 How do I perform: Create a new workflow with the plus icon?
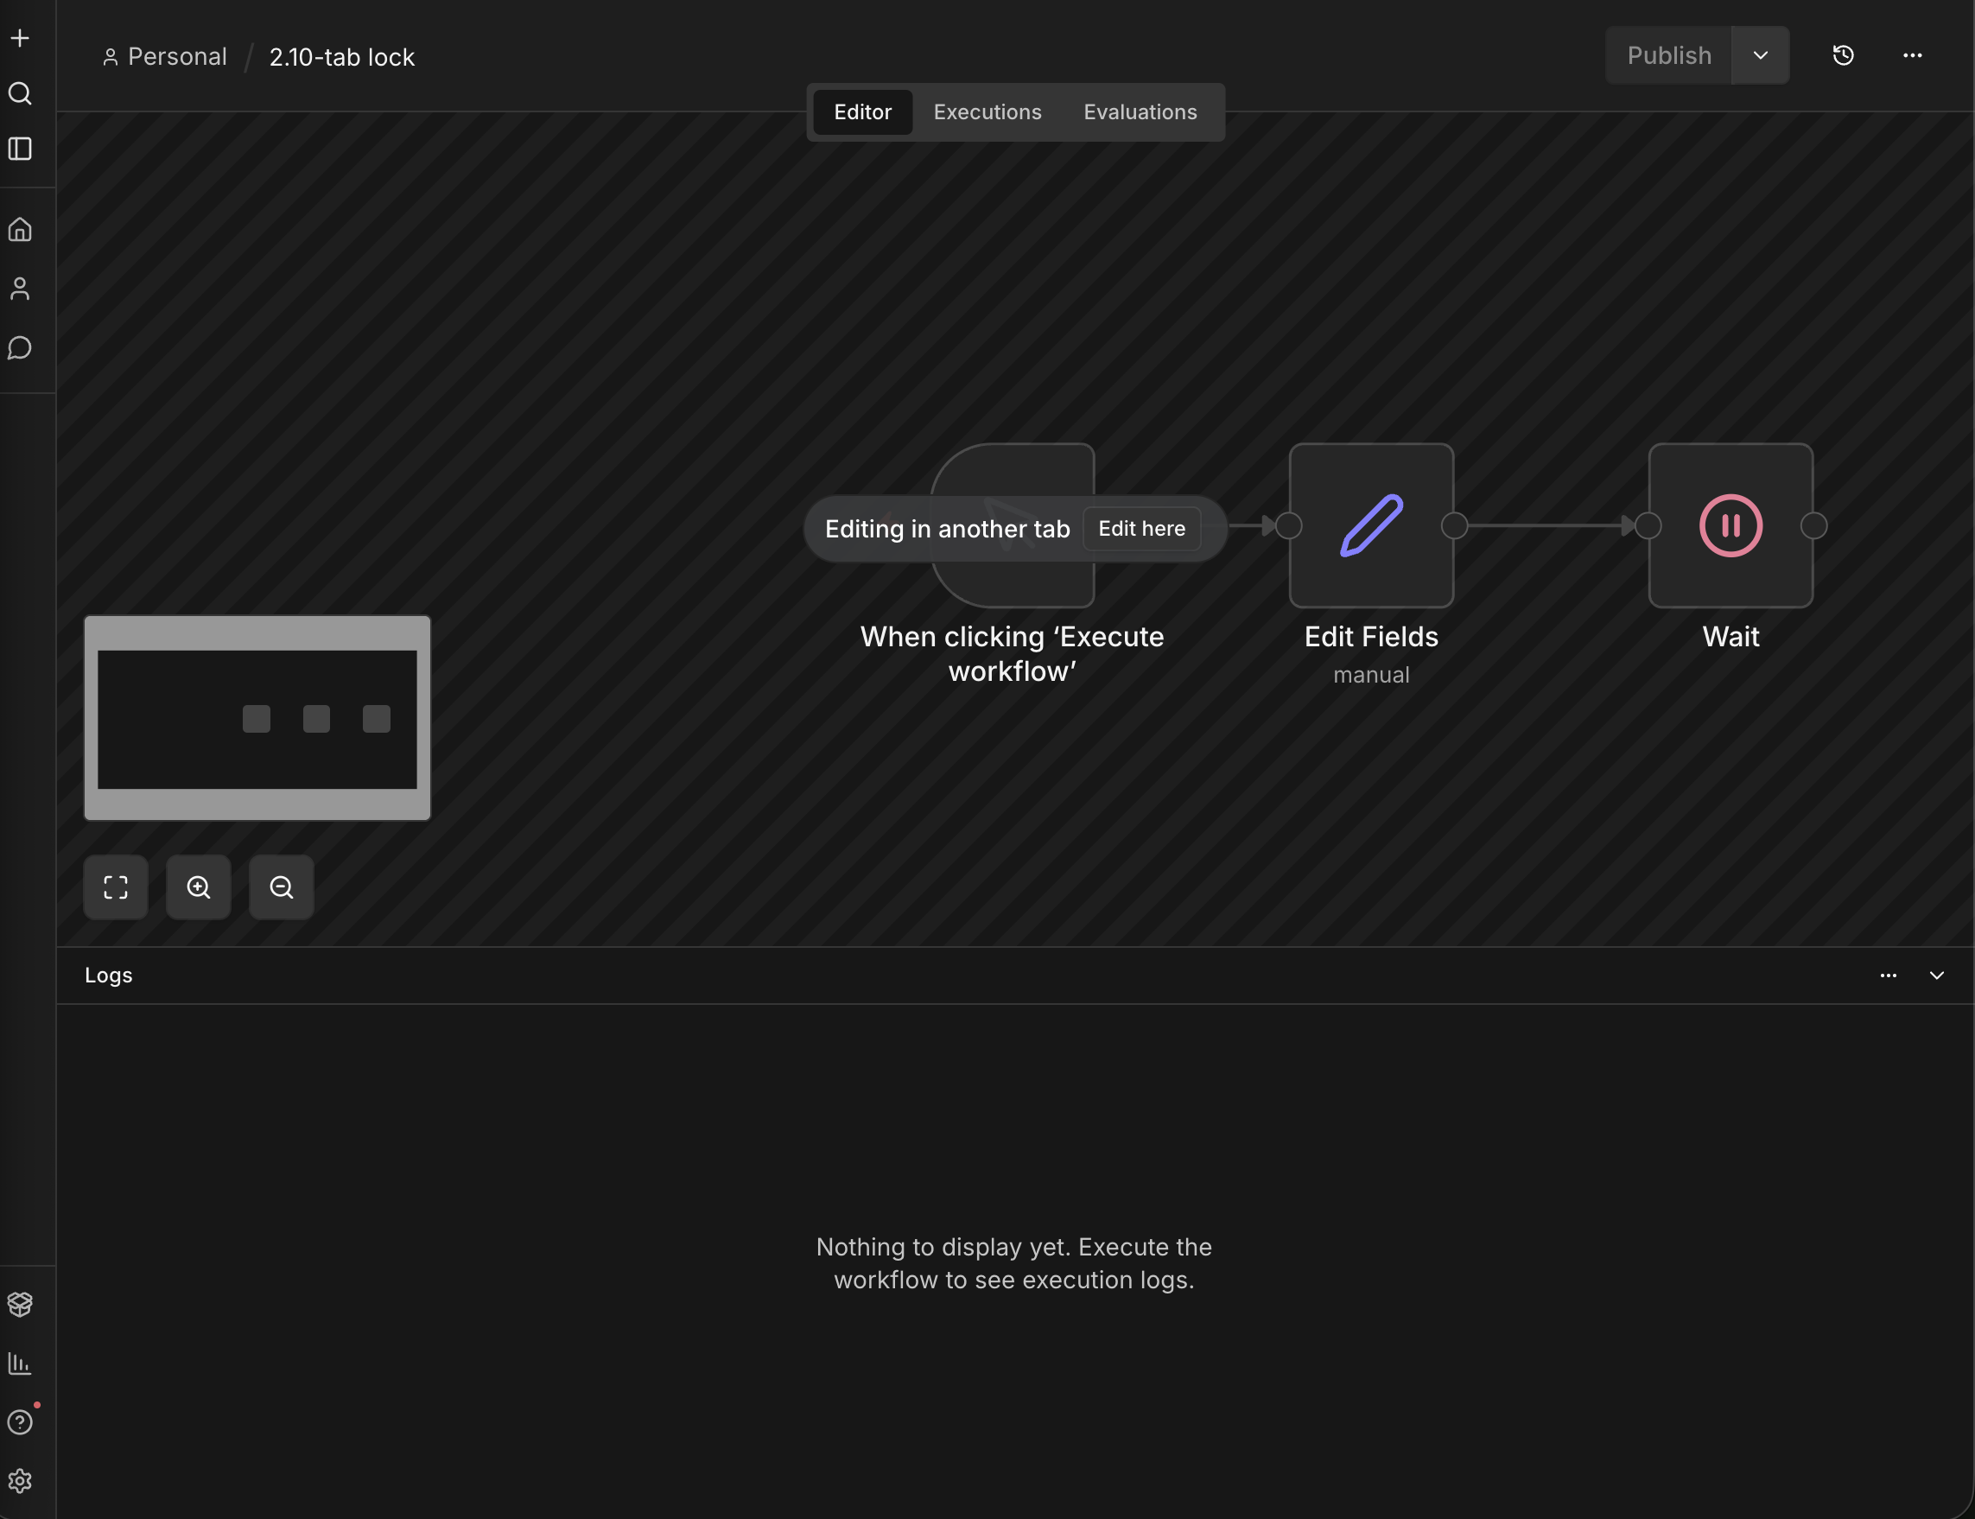(20, 38)
